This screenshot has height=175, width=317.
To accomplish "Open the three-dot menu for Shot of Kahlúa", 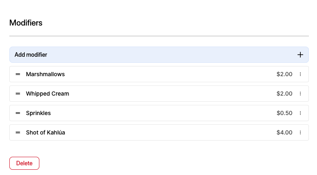I will [x=300, y=132].
